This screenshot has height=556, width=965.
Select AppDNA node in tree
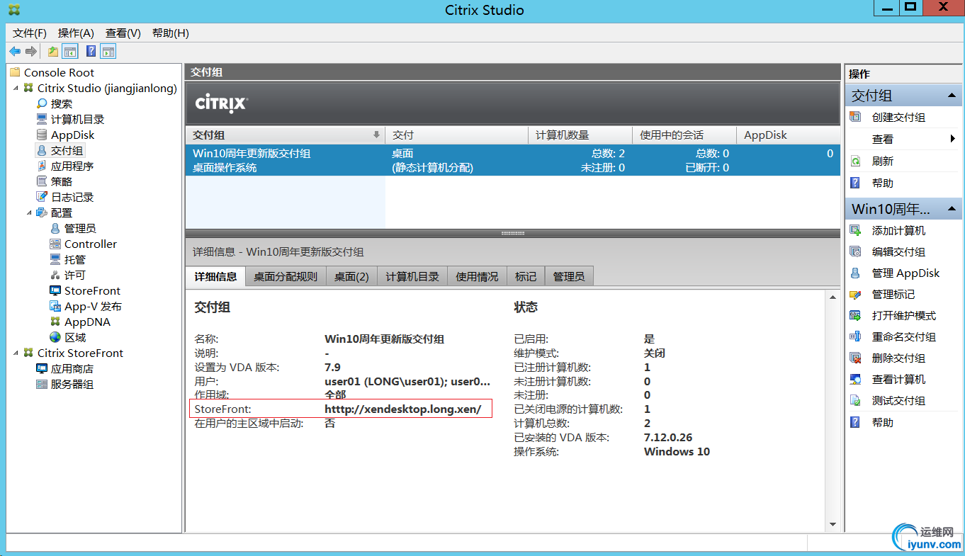click(87, 322)
